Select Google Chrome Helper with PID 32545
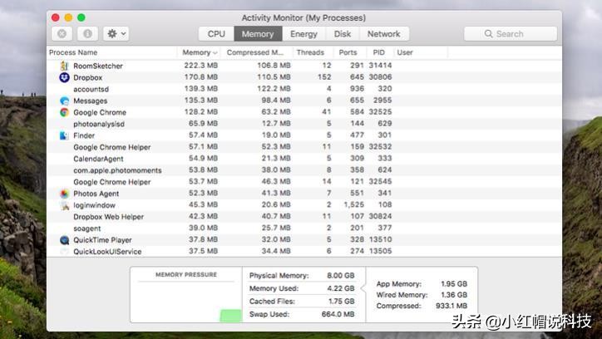The image size is (602, 339). pyautogui.click(x=304, y=182)
